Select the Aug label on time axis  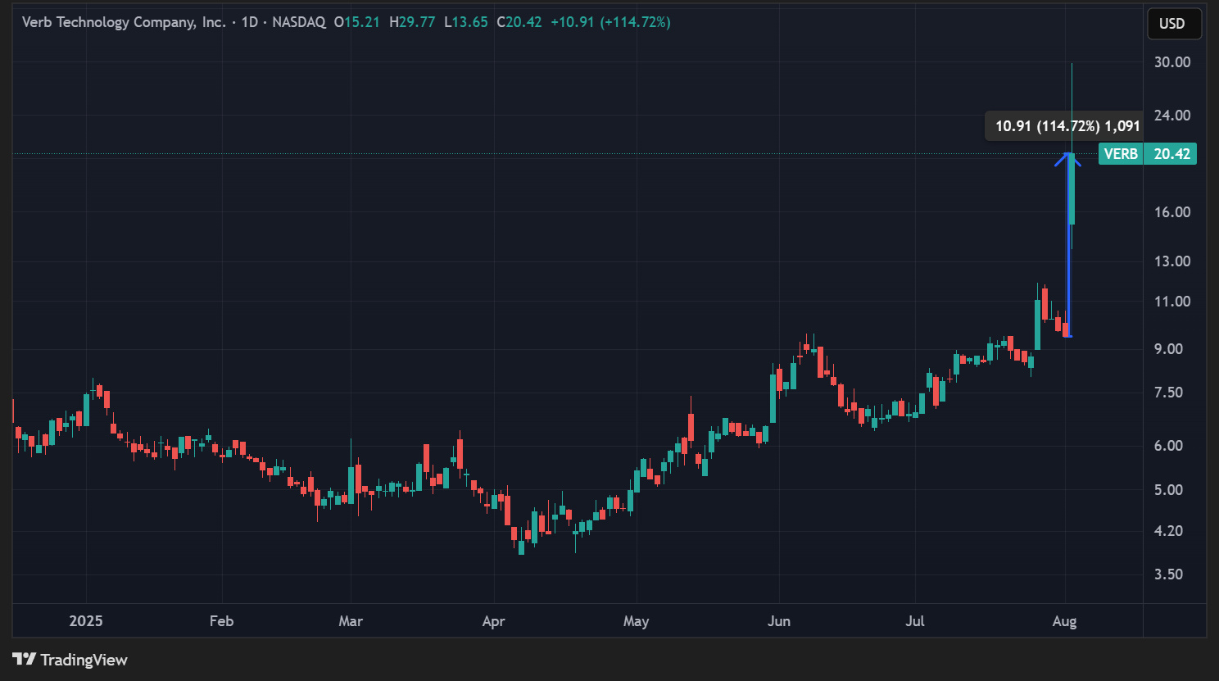pyautogui.click(x=1064, y=621)
